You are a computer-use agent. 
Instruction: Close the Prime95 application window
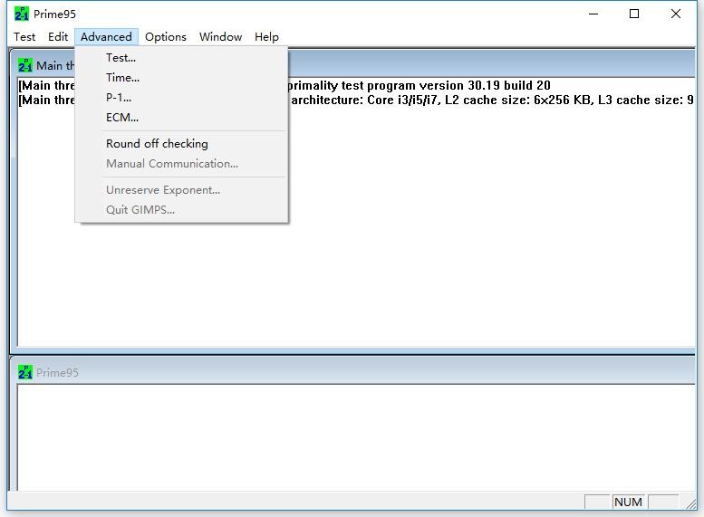[675, 14]
